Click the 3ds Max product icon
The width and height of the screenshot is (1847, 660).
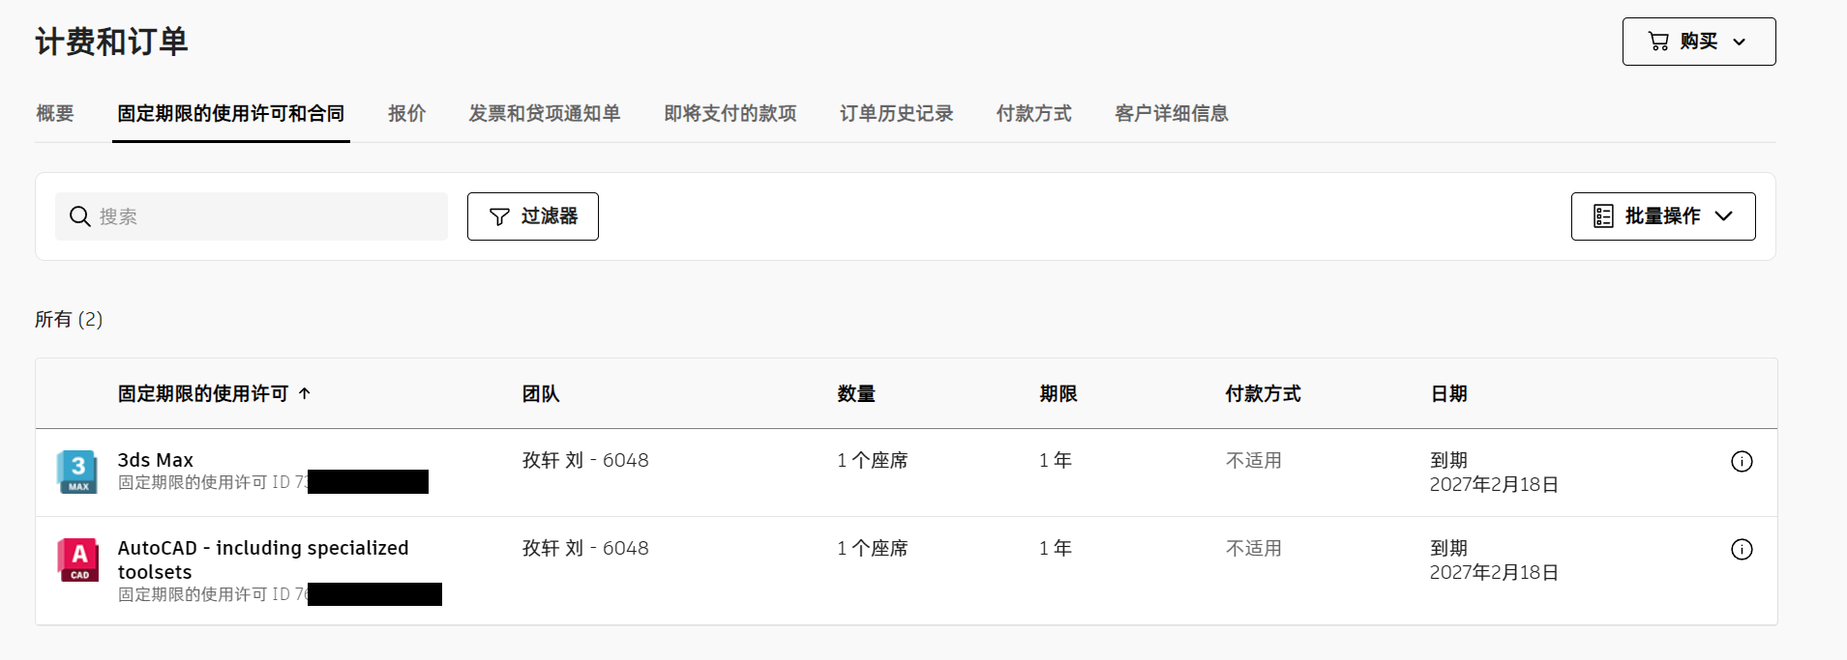click(77, 472)
